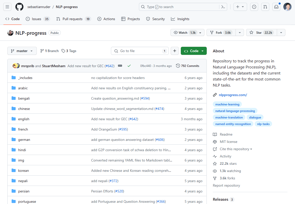Star the NLP-progress repository
The height and width of the screenshot is (204, 295).
click(x=262, y=33)
